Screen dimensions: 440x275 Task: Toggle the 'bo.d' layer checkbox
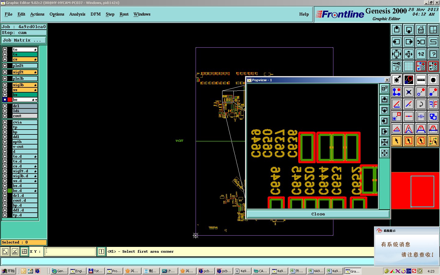point(5,191)
